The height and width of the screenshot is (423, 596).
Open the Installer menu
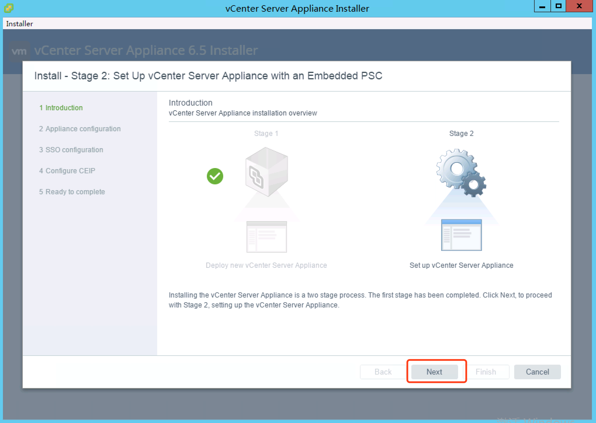pos(20,24)
